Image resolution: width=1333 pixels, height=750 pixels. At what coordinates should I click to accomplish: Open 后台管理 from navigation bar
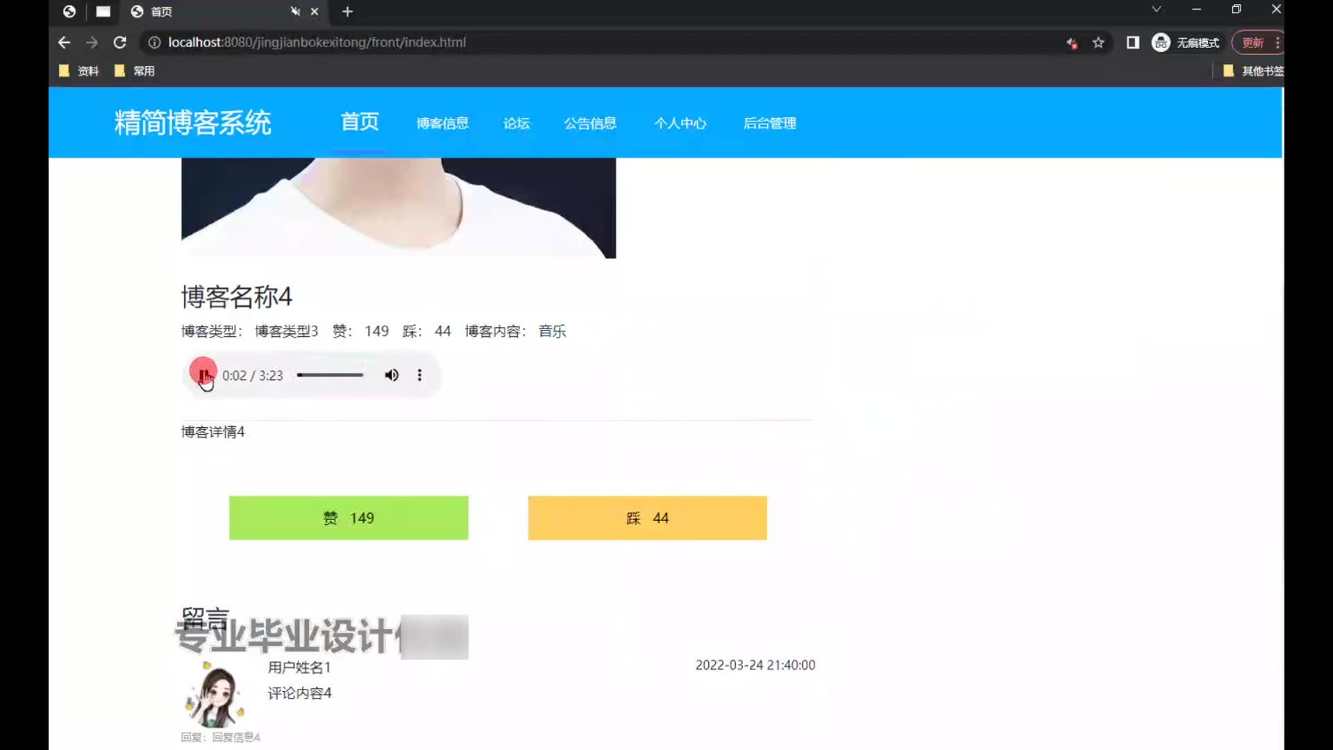(x=769, y=124)
